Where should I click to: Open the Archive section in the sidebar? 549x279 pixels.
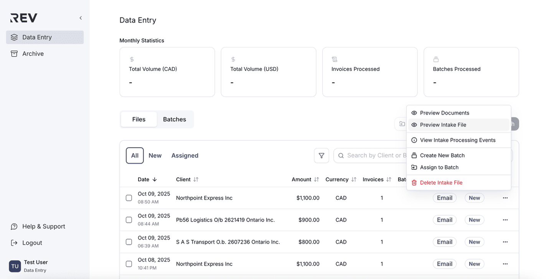pos(33,54)
